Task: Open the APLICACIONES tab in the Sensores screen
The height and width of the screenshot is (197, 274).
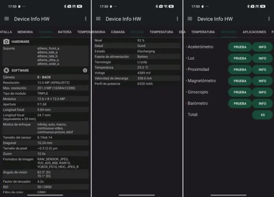Action: pos(254,32)
